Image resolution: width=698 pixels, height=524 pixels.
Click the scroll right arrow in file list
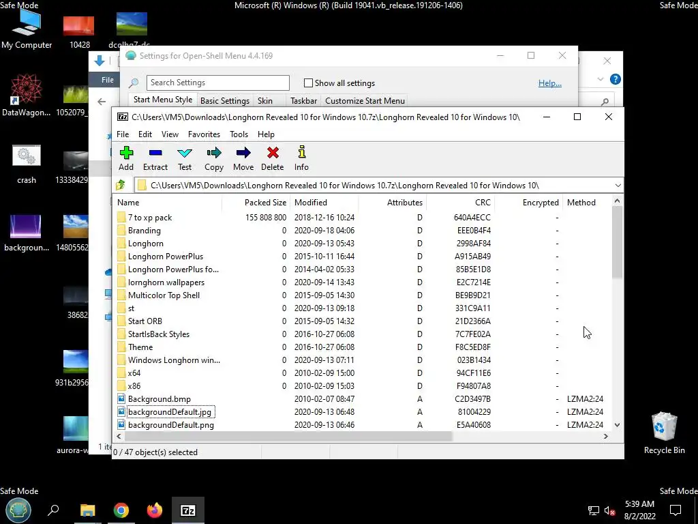606,436
